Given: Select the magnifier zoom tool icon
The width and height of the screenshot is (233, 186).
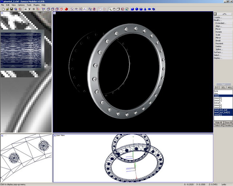Looking at the screenshot, I should point(110,9).
